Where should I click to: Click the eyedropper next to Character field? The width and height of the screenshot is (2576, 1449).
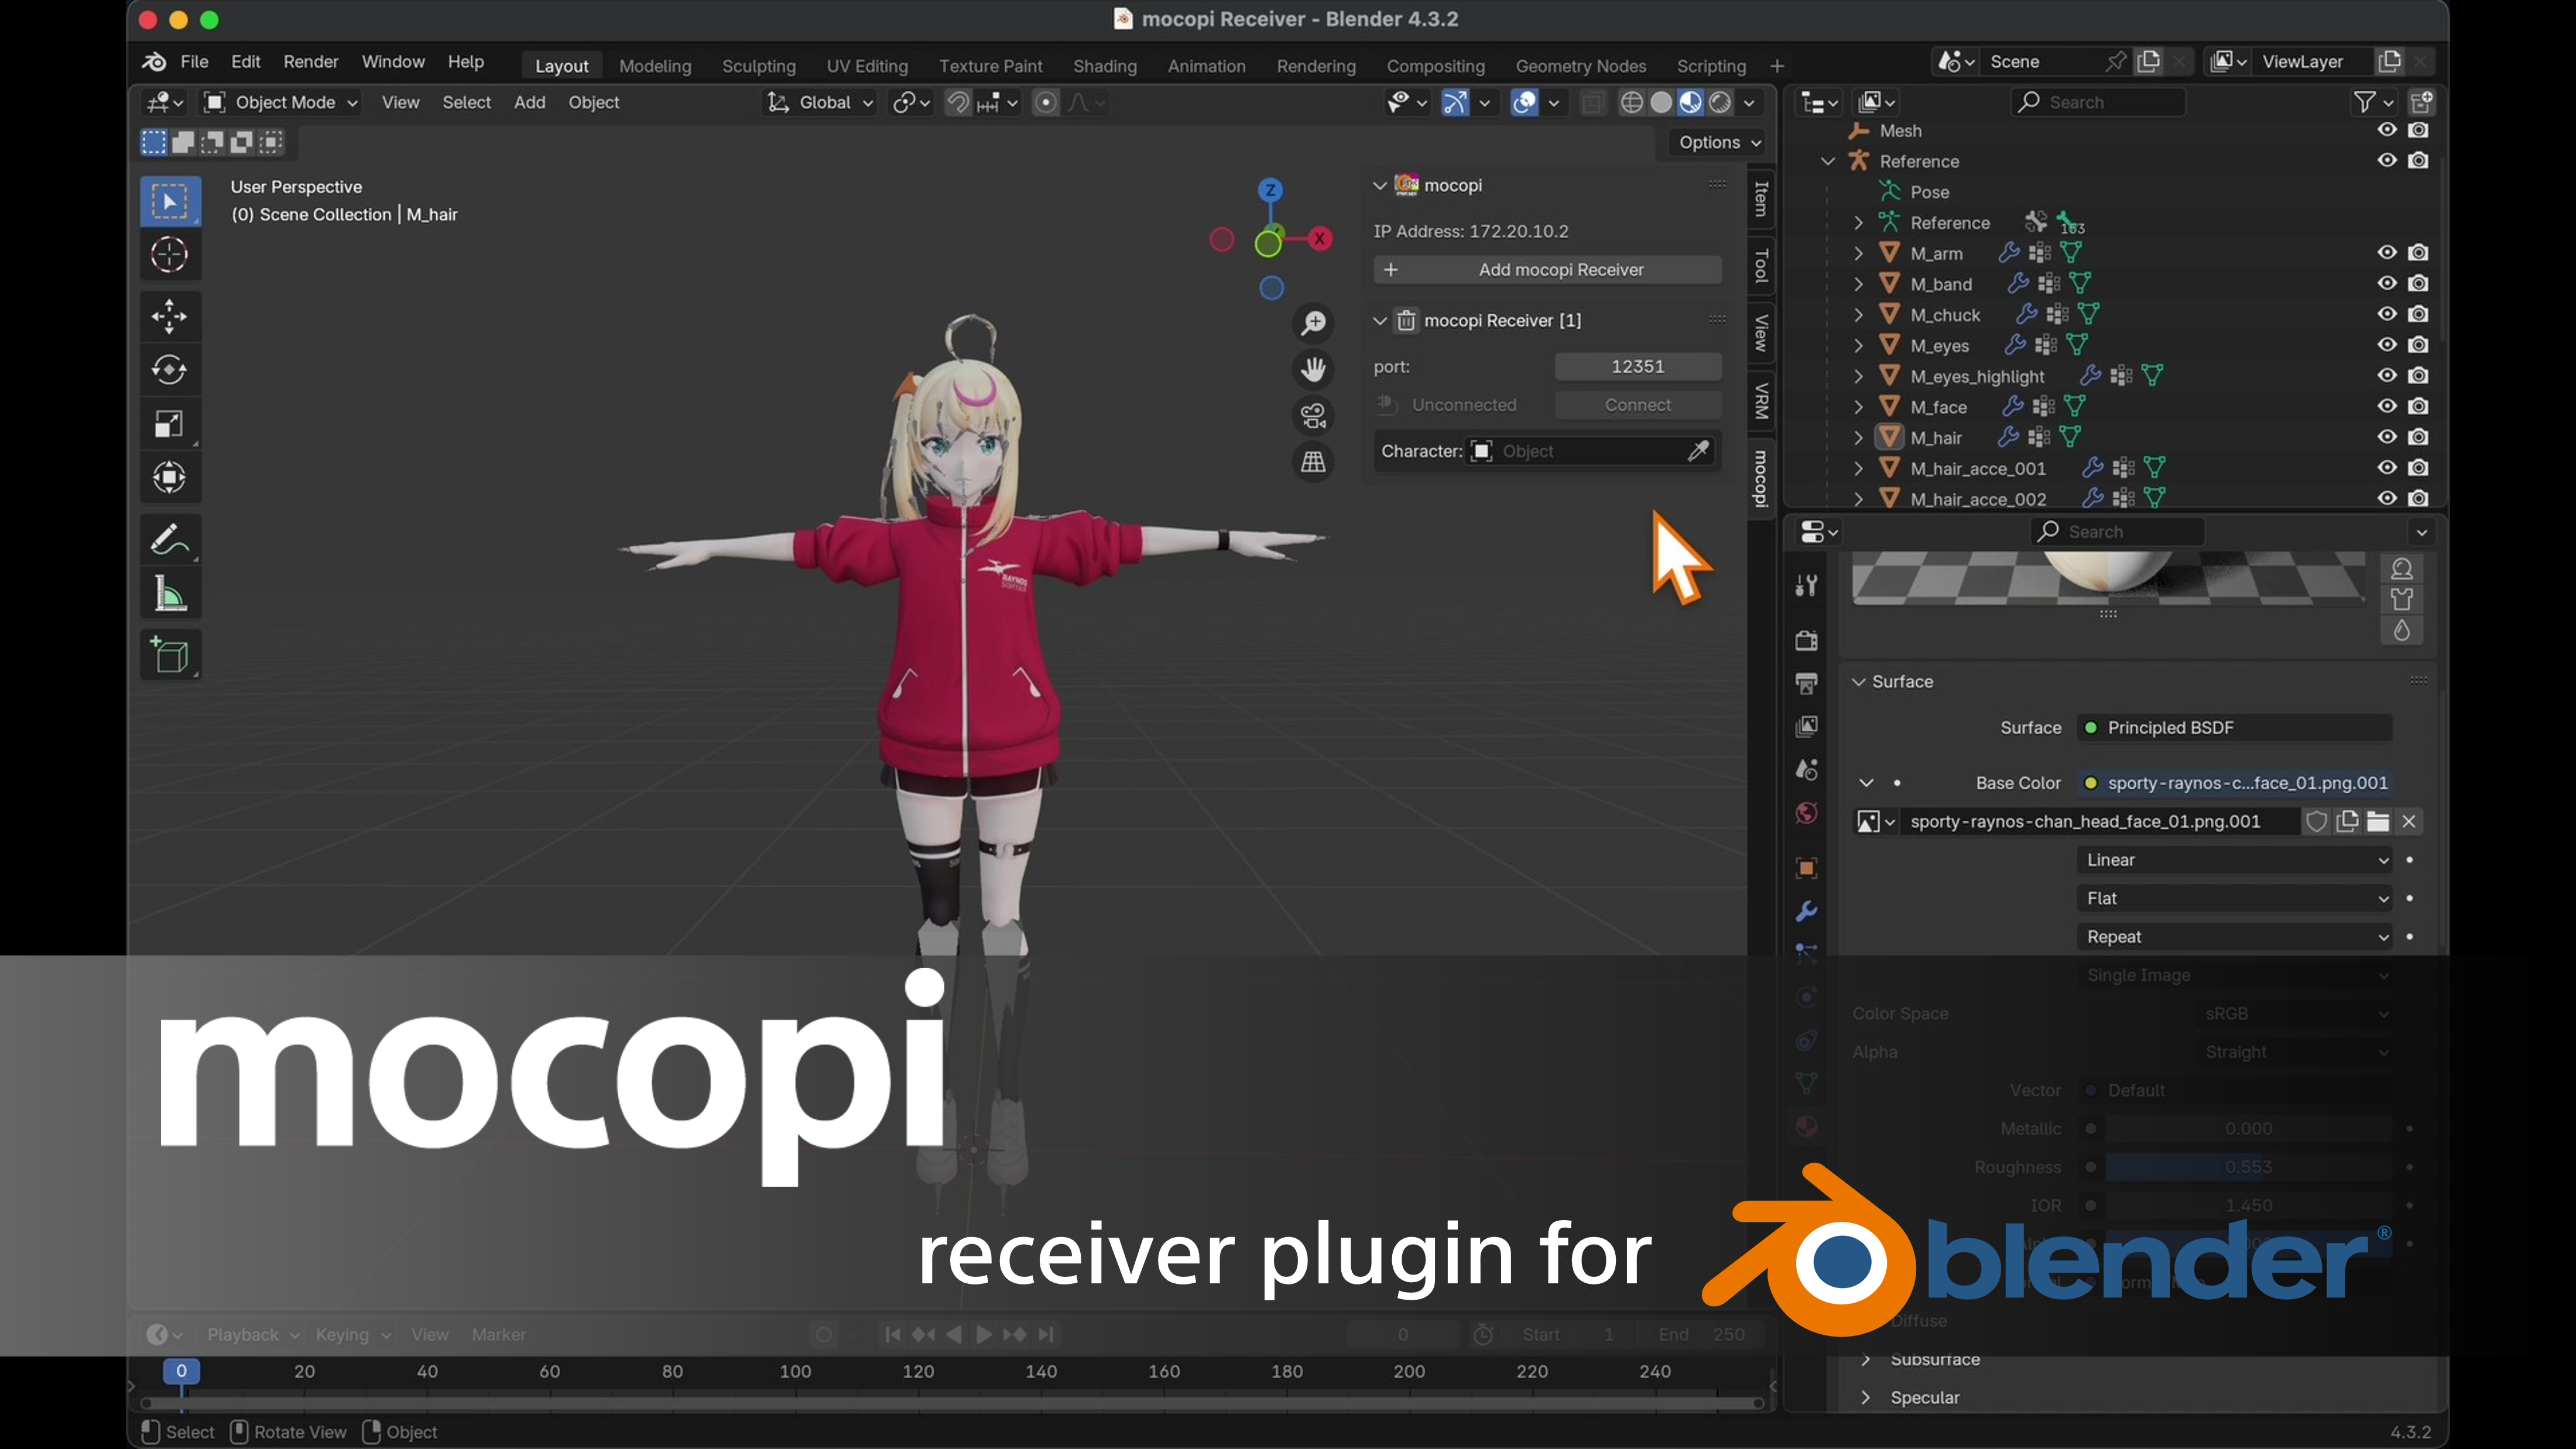(1698, 451)
